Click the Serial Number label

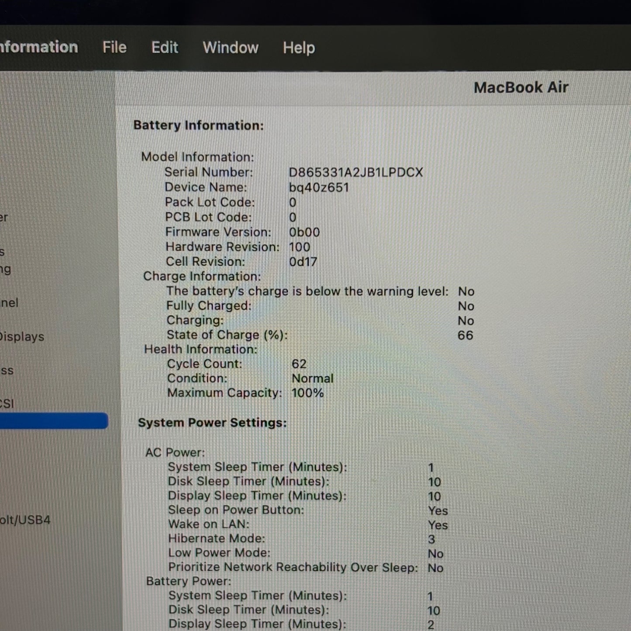click(x=209, y=172)
